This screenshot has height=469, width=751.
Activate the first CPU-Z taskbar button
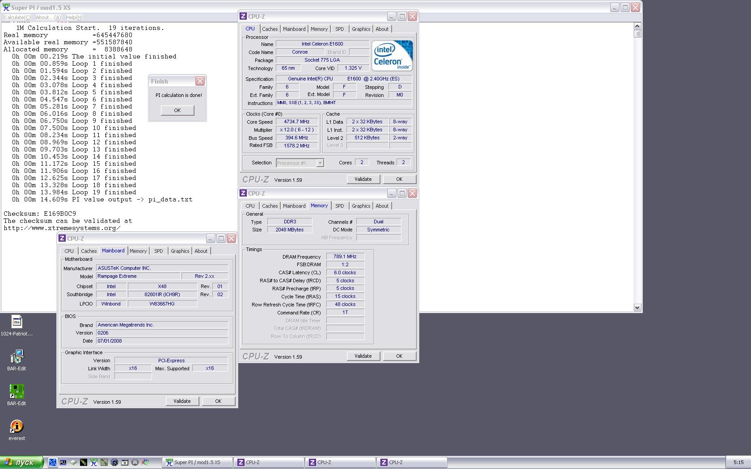tap(269, 462)
